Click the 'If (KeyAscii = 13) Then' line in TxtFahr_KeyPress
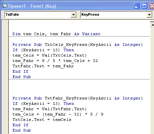Screen dimensions: 154x134 click(x=43, y=104)
